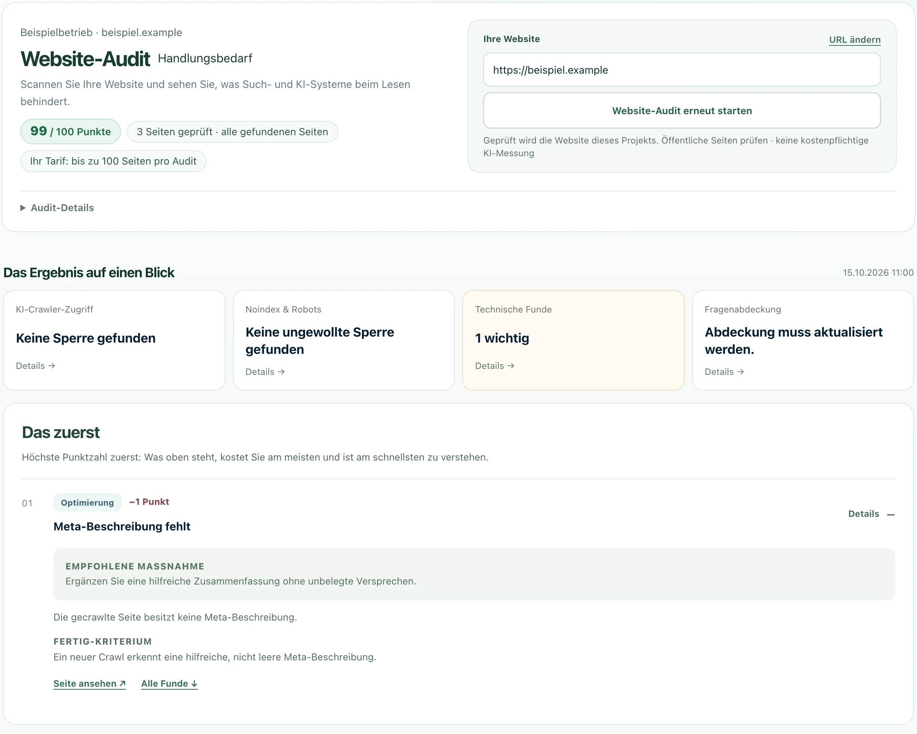
Task: Expand the Audit-Details disclosure triangle
Action: pos(23,208)
